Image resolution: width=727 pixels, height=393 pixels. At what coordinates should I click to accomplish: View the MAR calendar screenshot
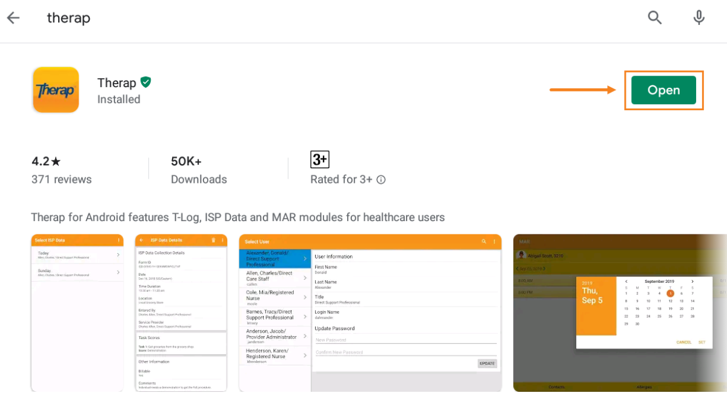click(x=618, y=312)
